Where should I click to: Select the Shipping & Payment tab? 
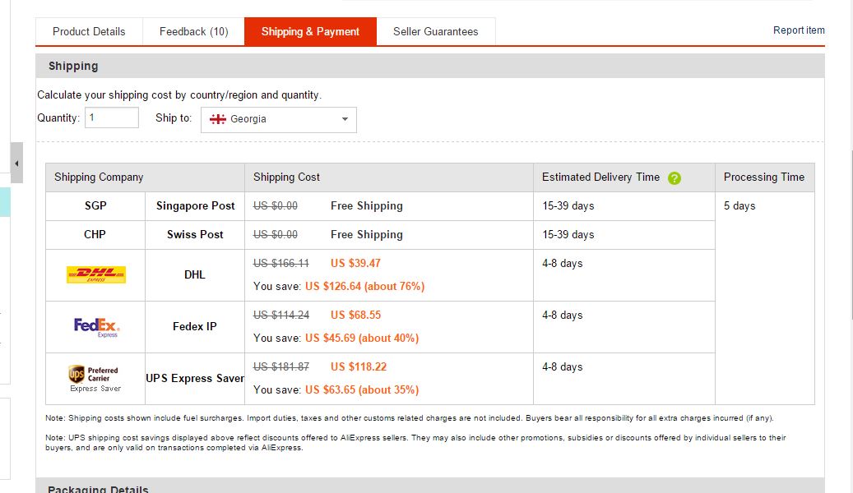coord(310,31)
